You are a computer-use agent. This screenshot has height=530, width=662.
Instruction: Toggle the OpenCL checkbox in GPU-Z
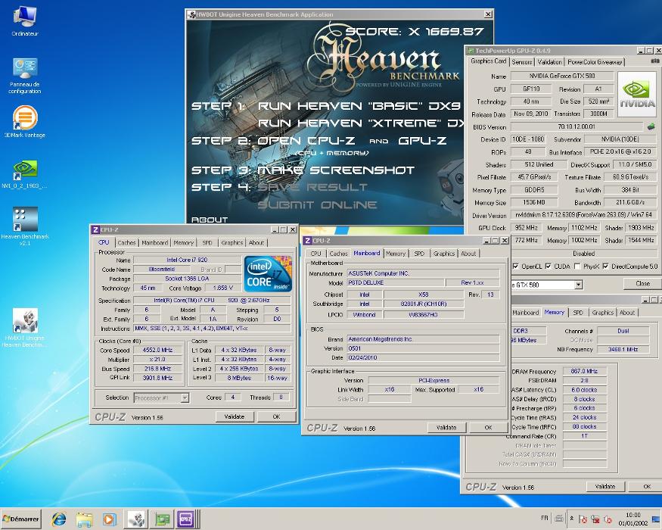click(515, 267)
